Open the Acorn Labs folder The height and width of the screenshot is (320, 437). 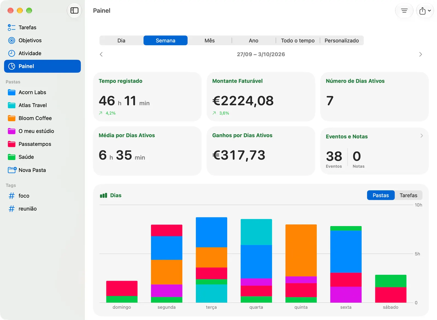[x=42, y=92]
